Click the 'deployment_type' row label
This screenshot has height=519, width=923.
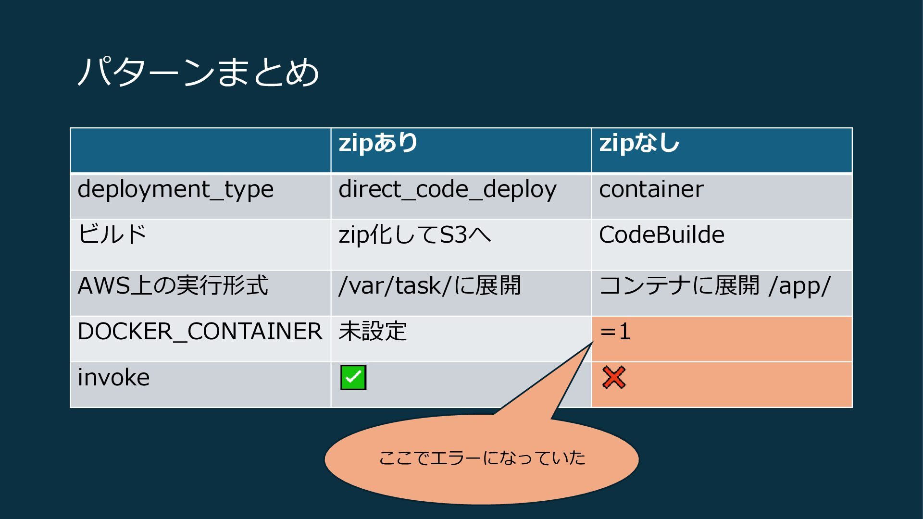click(x=175, y=189)
